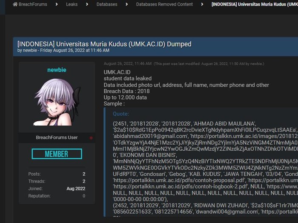Click the 'Quote:' header label
Viewport: 298px width, 223px height.
pos(121,114)
